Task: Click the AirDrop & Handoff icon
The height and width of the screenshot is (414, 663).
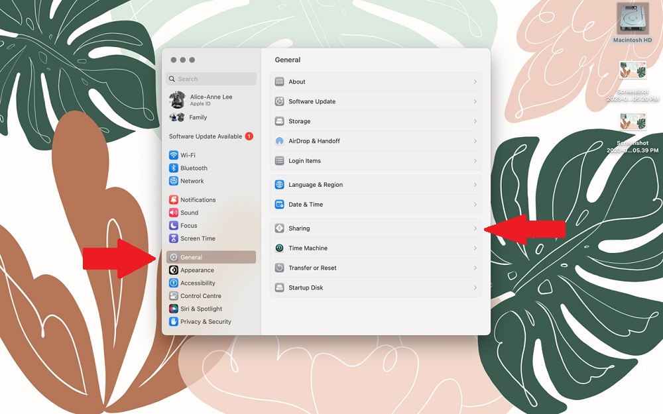Action: pyautogui.click(x=280, y=141)
